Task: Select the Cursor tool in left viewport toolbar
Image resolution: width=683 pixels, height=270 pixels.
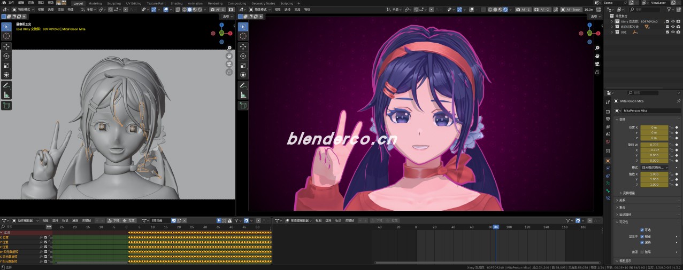Action: (x=6, y=36)
